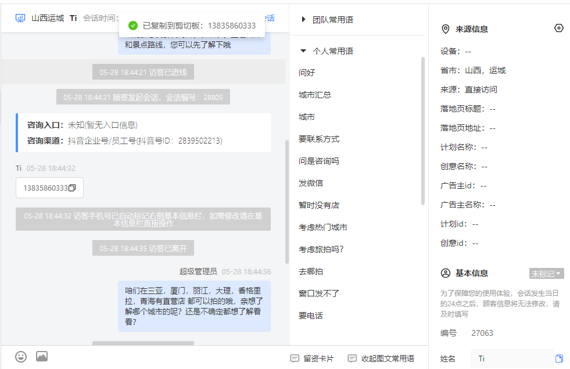Click the 来源: 直接访问 entry
Image resolution: width=570 pixels, height=369 pixels.
tap(469, 89)
